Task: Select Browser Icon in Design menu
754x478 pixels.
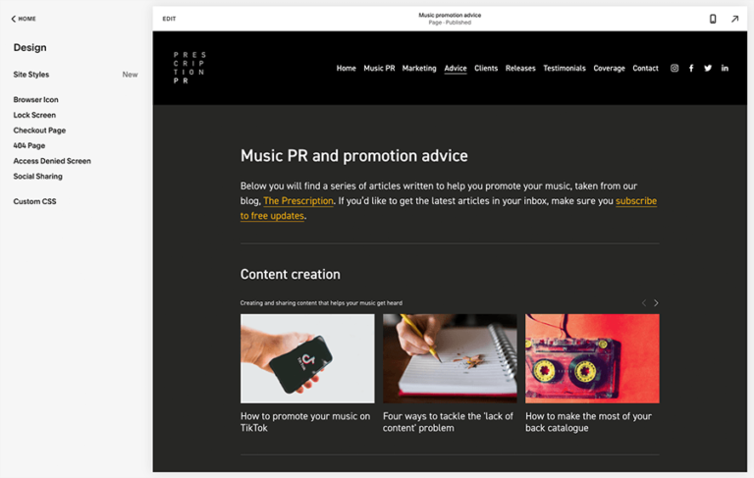Action: [x=35, y=100]
